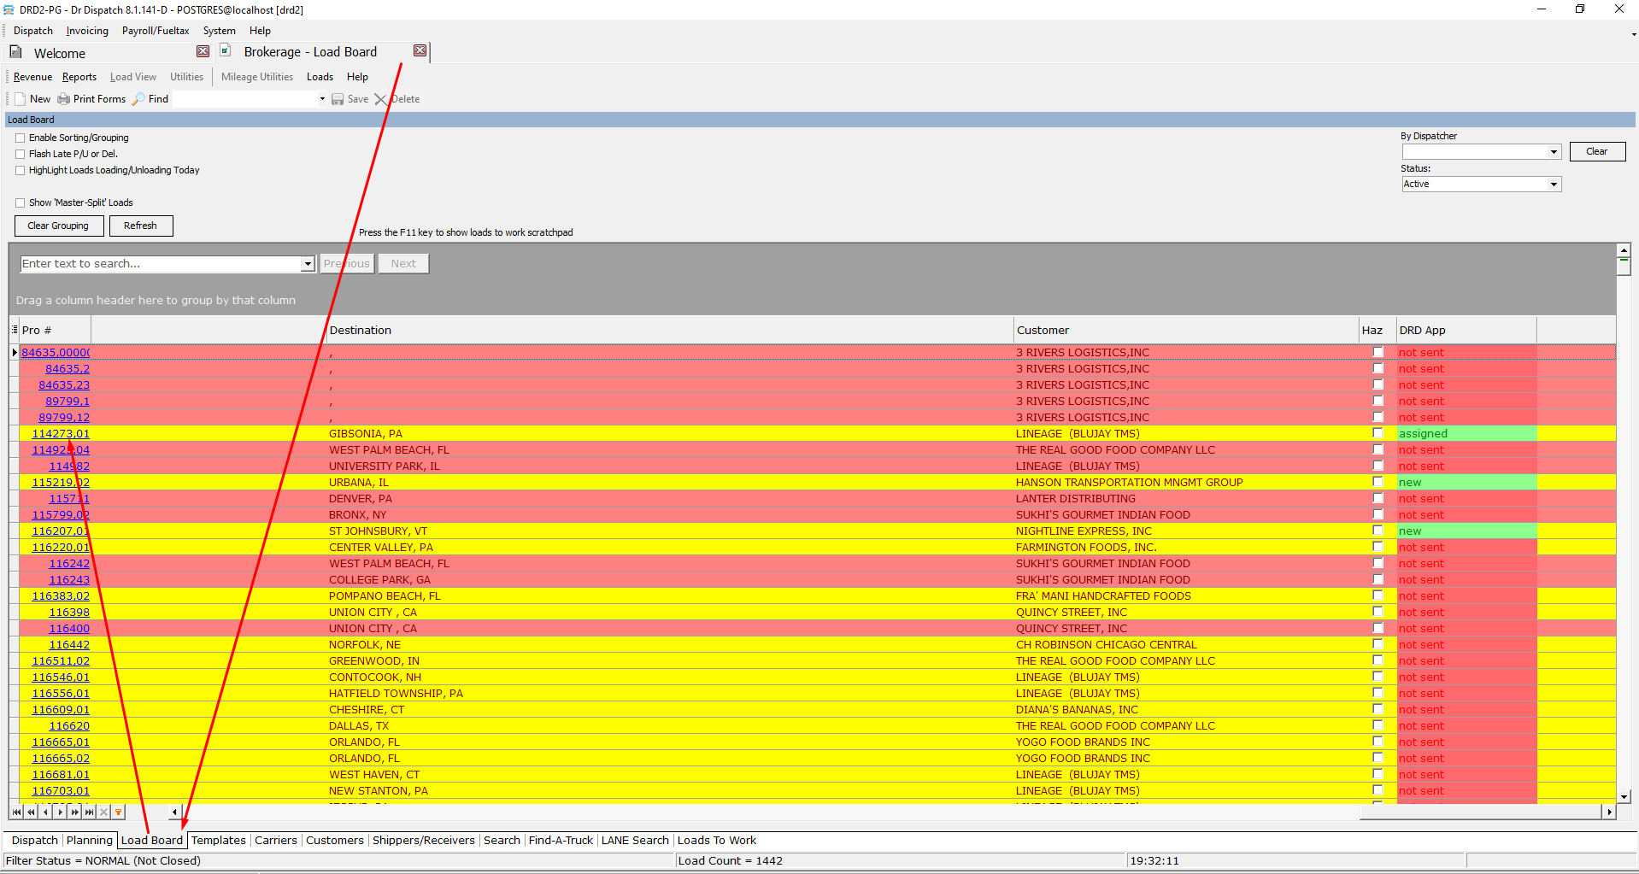The height and width of the screenshot is (874, 1639).
Task: Click the New document icon in toolbar
Action: 21,99
